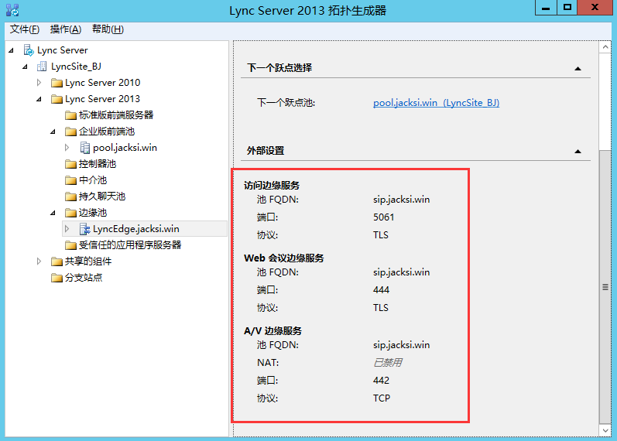Open the 操作(A) menu
The height and width of the screenshot is (441, 617).
(66, 29)
